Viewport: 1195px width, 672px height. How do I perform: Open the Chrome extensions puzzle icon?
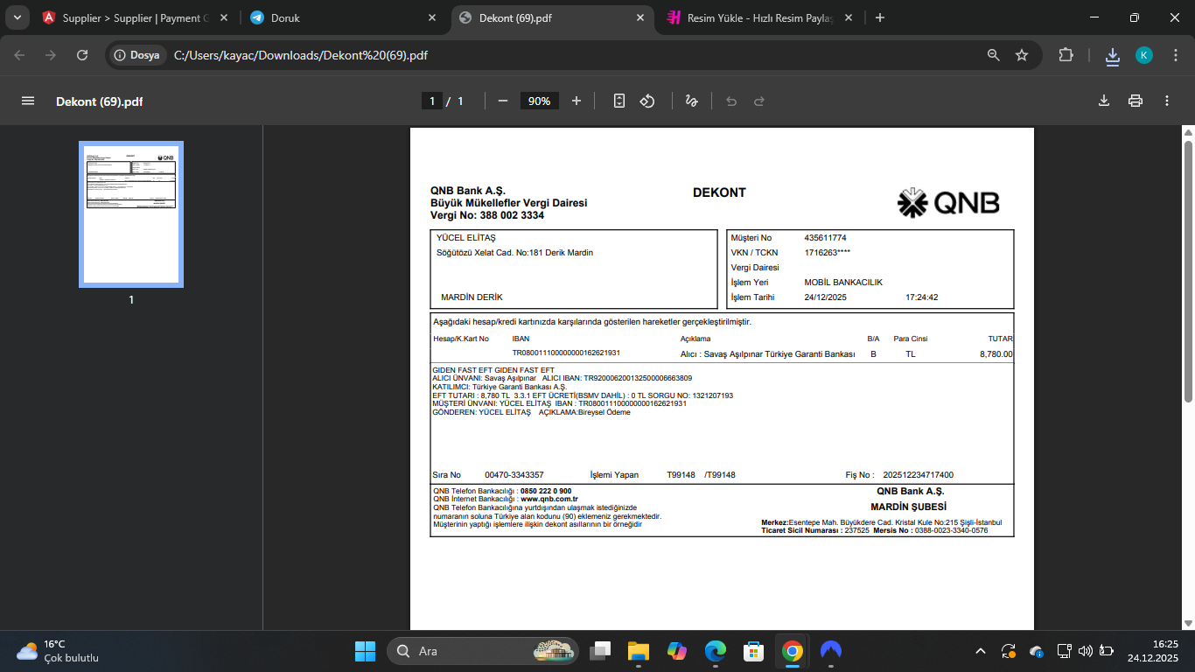[1066, 55]
